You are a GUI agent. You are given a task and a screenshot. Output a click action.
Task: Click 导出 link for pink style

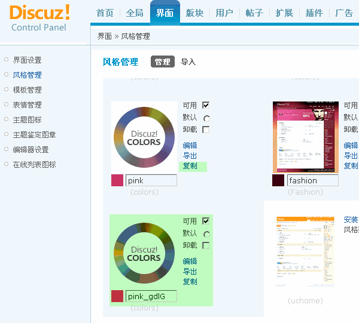pyautogui.click(x=190, y=156)
